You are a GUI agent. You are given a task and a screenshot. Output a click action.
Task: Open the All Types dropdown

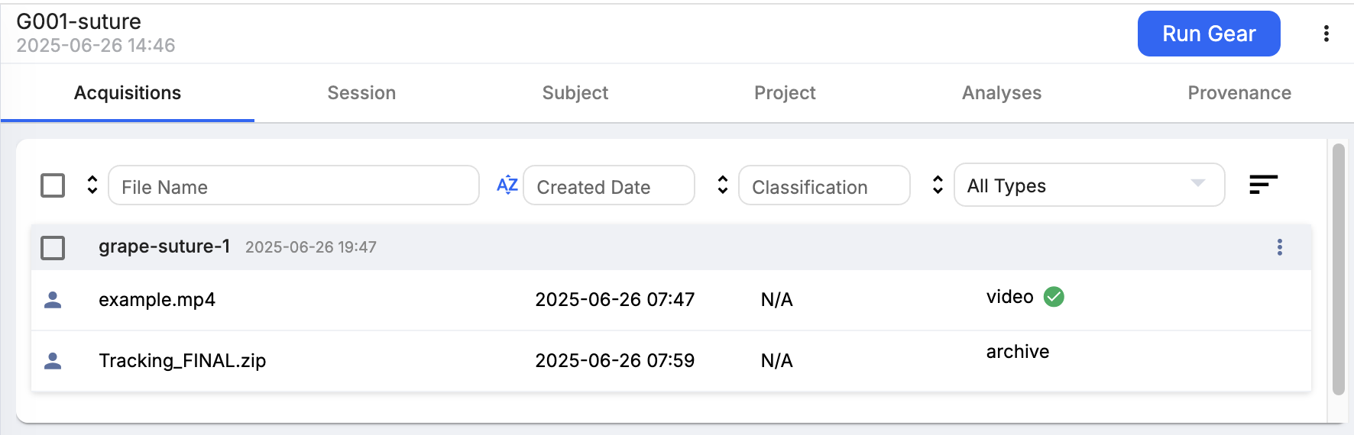(1090, 185)
